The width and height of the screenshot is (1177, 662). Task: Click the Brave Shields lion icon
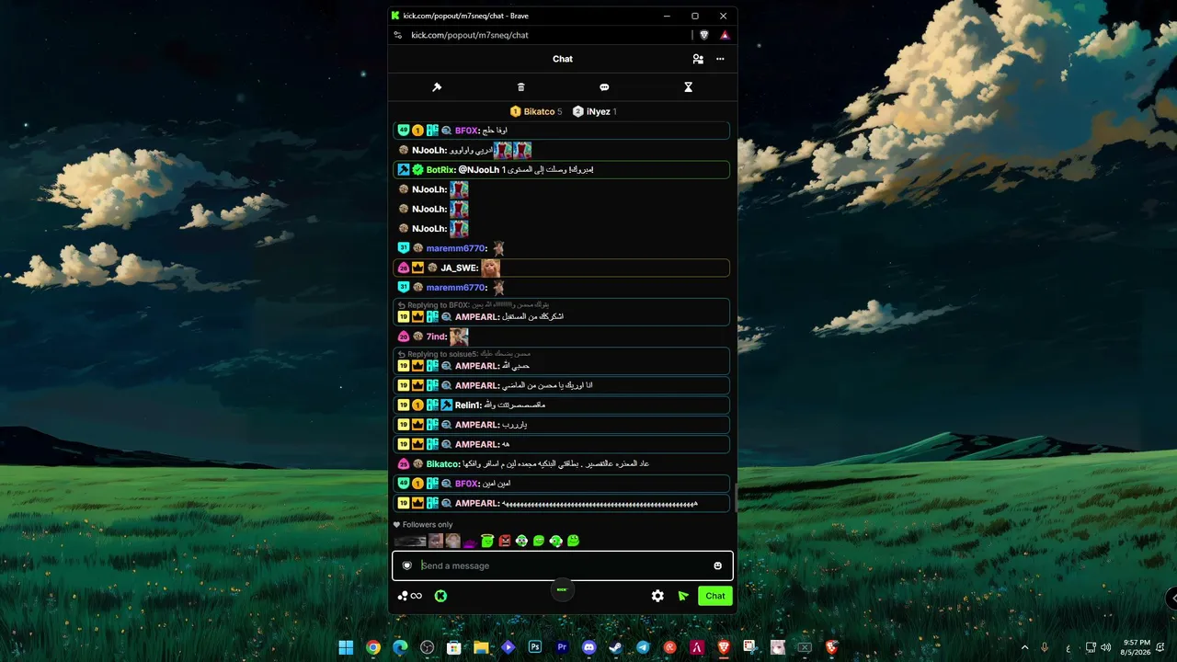click(704, 35)
